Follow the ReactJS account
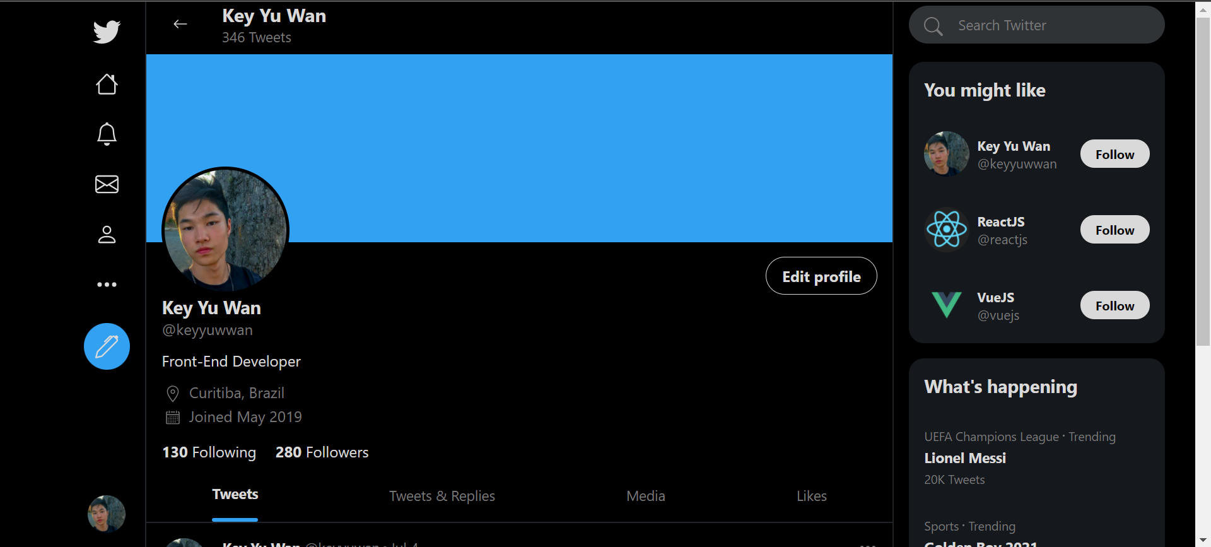The width and height of the screenshot is (1211, 547). [1114, 230]
